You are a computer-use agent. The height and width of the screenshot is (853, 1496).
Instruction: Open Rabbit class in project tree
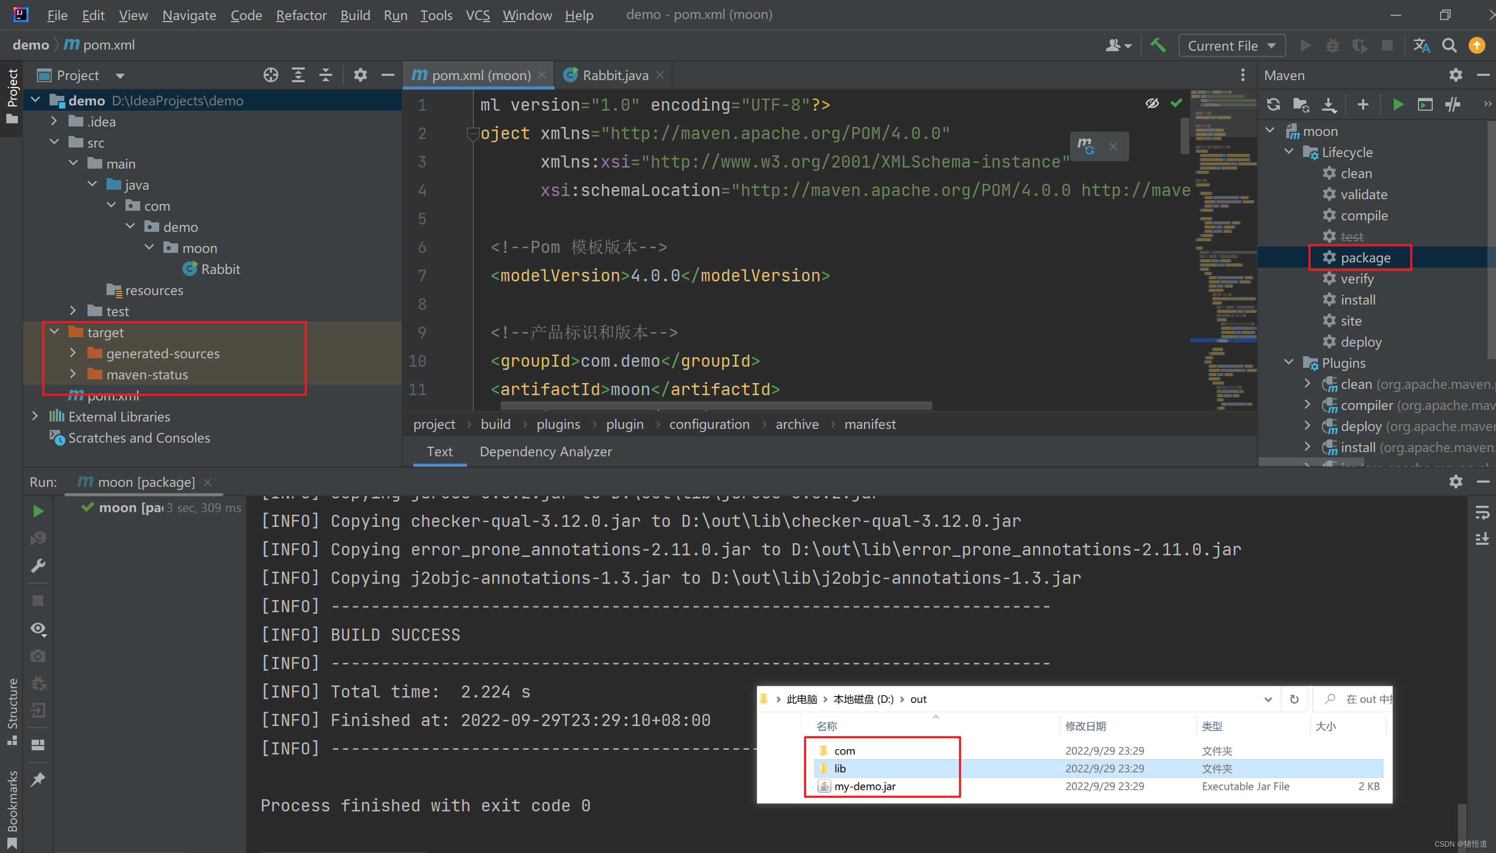tap(220, 269)
